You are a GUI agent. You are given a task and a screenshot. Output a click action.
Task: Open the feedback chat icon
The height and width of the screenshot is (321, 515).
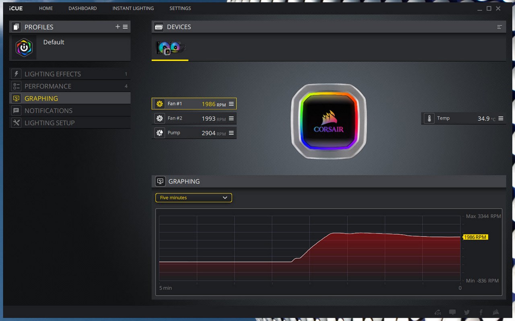(x=453, y=312)
